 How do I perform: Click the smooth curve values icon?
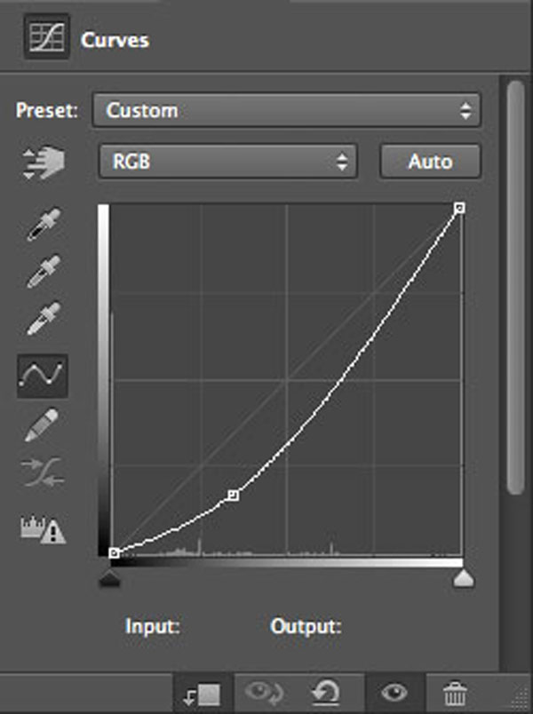tap(43, 472)
